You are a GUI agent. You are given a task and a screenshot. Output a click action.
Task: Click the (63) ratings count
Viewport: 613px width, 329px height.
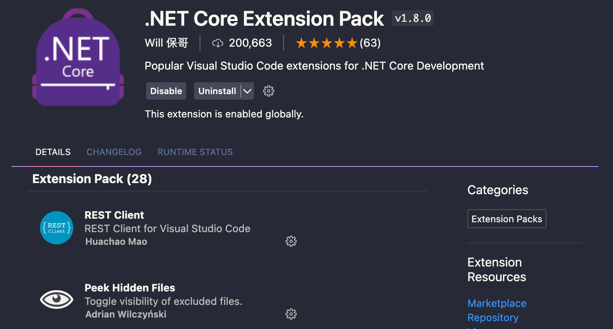pyautogui.click(x=371, y=43)
